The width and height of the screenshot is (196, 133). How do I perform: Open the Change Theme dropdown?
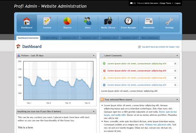[x=166, y=3]
